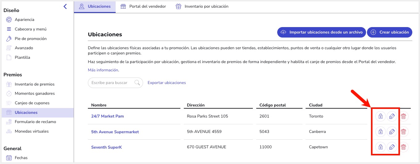The image size is (420, 164).
Task: Collapse the sidebar with the chevron arrow
Action: pos(65,6)
